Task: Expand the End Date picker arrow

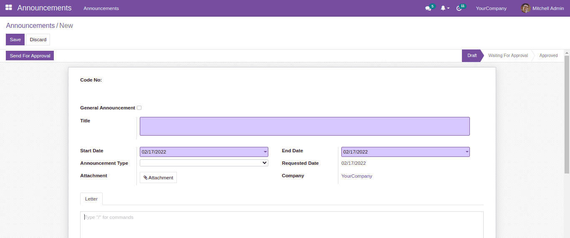Action: 467,152
